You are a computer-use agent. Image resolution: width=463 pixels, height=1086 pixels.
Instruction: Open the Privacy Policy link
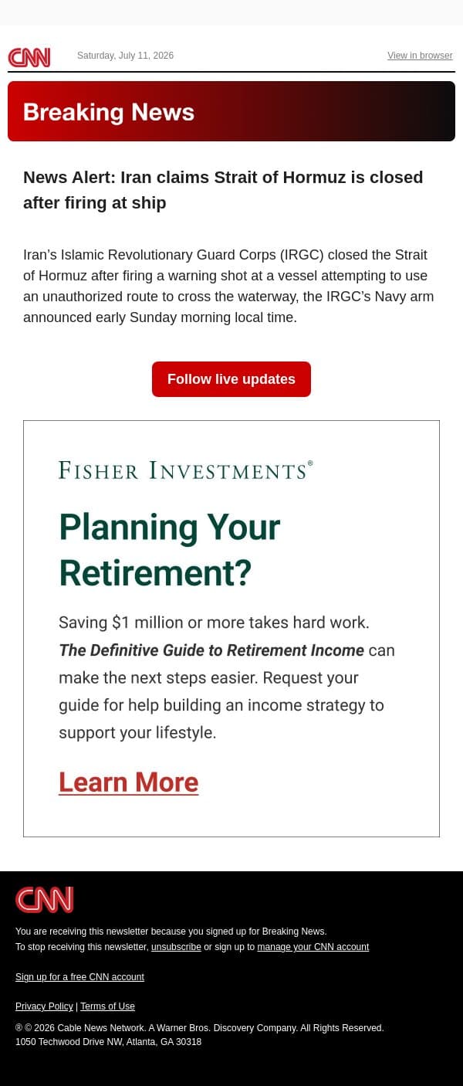point(44,1006)
